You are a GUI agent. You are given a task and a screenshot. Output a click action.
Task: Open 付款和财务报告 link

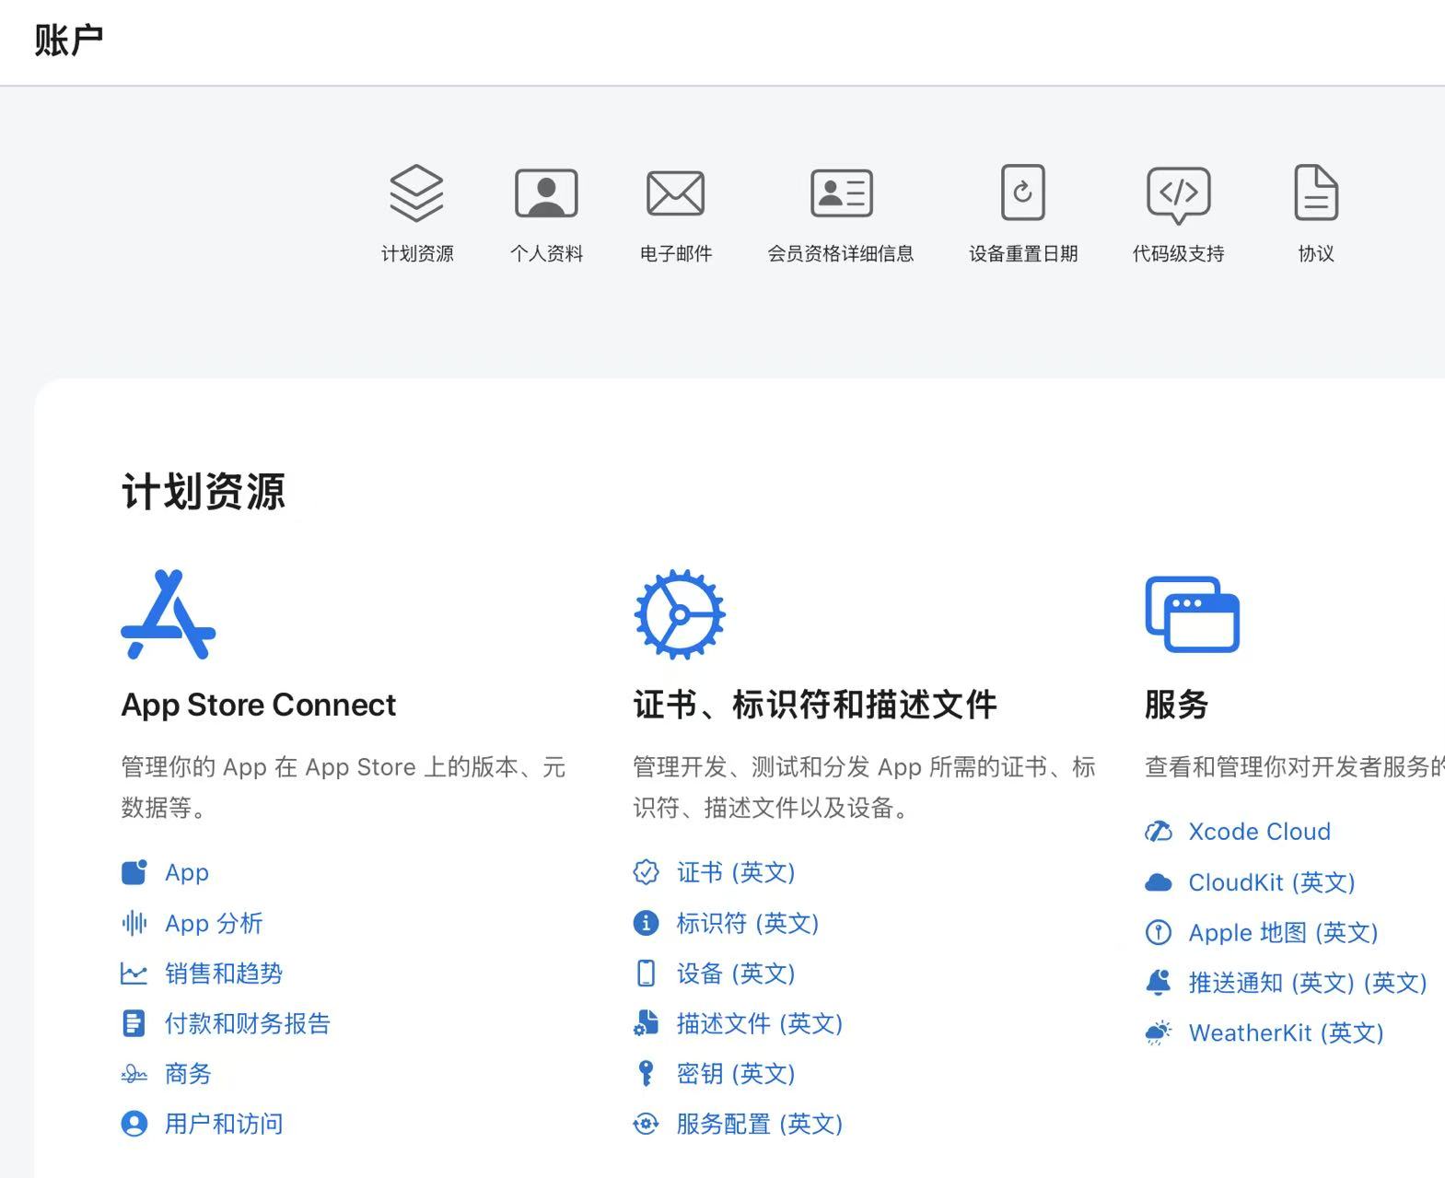tap(247, 1023)
